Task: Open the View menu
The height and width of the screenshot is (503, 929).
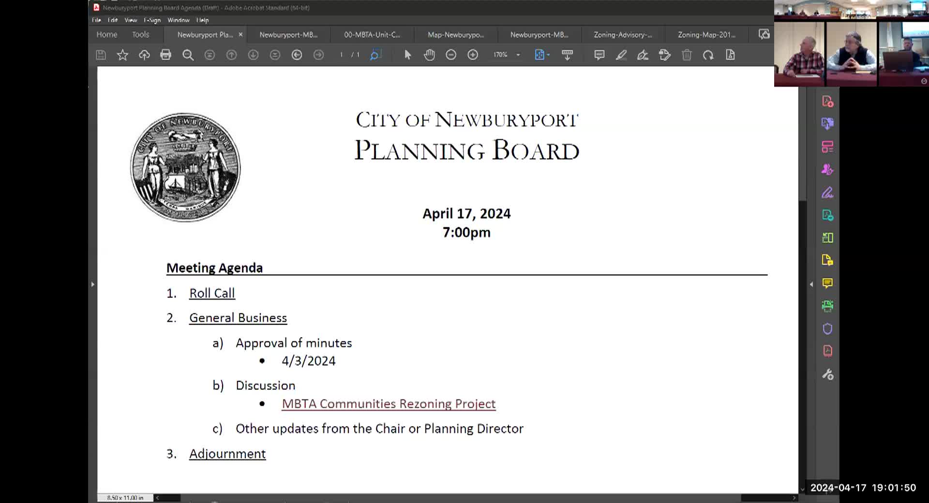Action: tap(131, 20)
